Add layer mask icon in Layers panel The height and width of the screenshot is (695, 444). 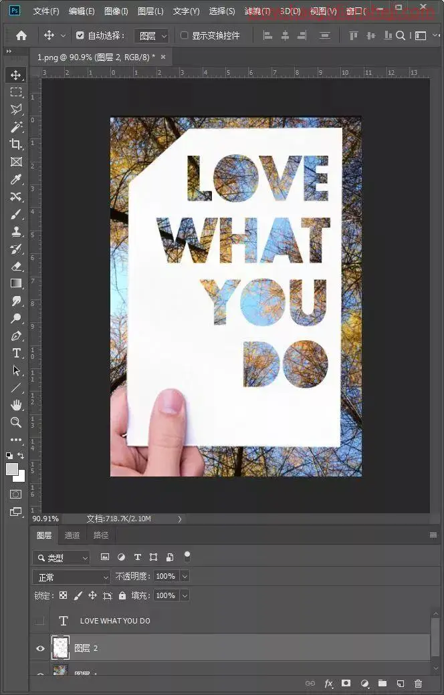point(346,684)
